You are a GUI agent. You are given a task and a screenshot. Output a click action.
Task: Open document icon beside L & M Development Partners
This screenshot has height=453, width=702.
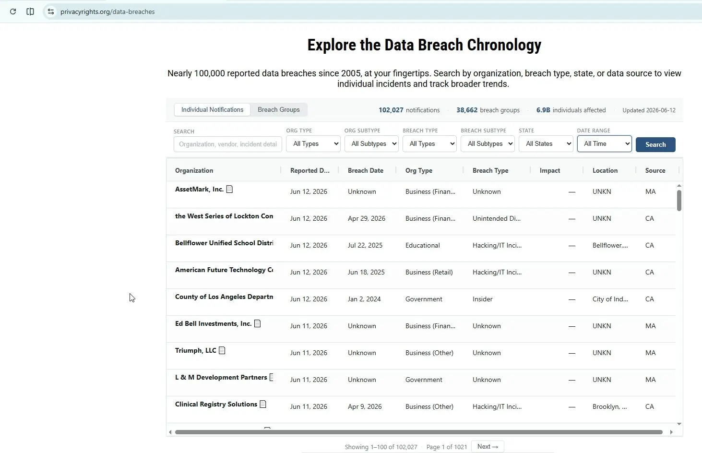[x=272, y=377]
